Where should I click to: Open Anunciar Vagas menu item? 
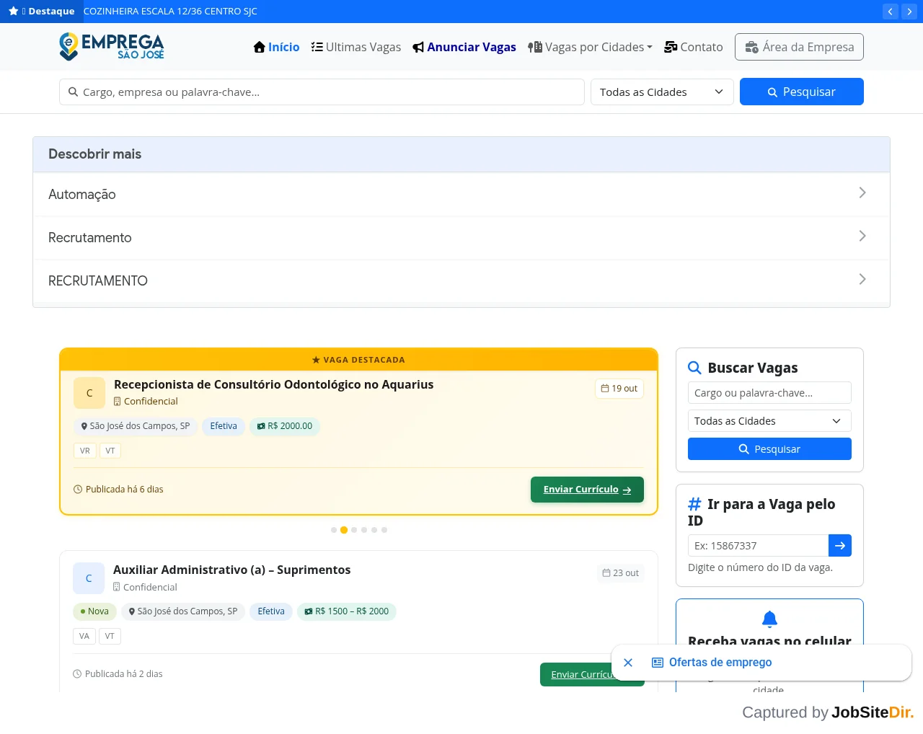(464, 47)
